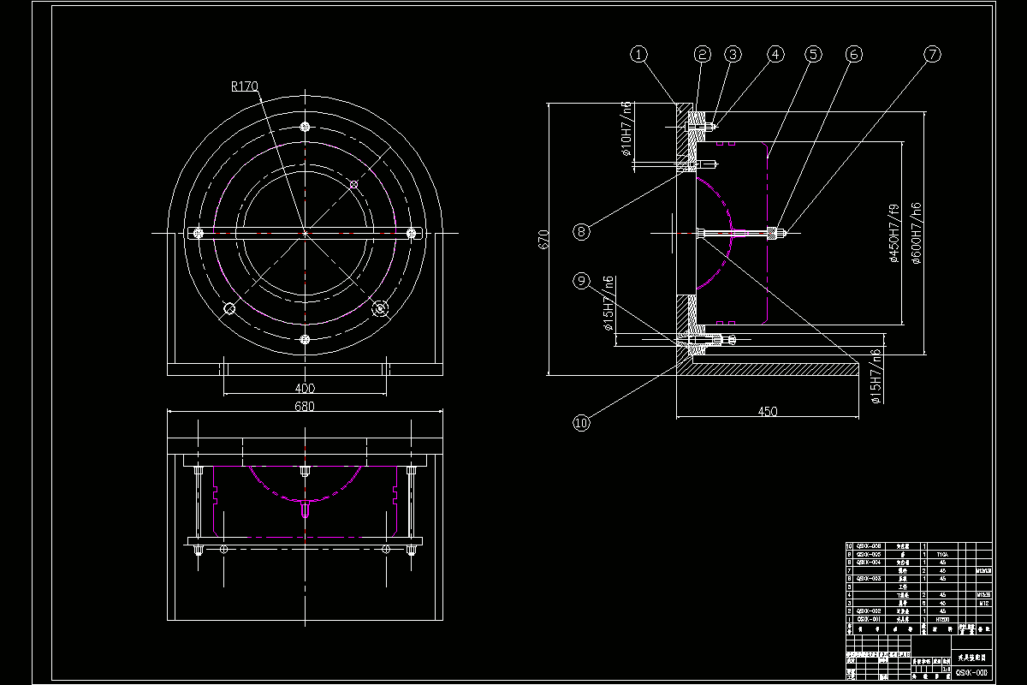Click the M12 remark cell in parts list
The image size is (1027, 685).
[x=983, y=603]
